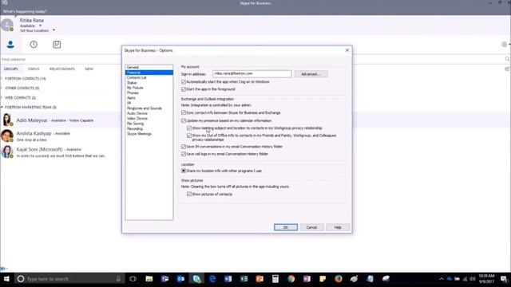Switch to Skype for Business taskbar icon
This screenshot has height=287, width=511.
(196, 279)
